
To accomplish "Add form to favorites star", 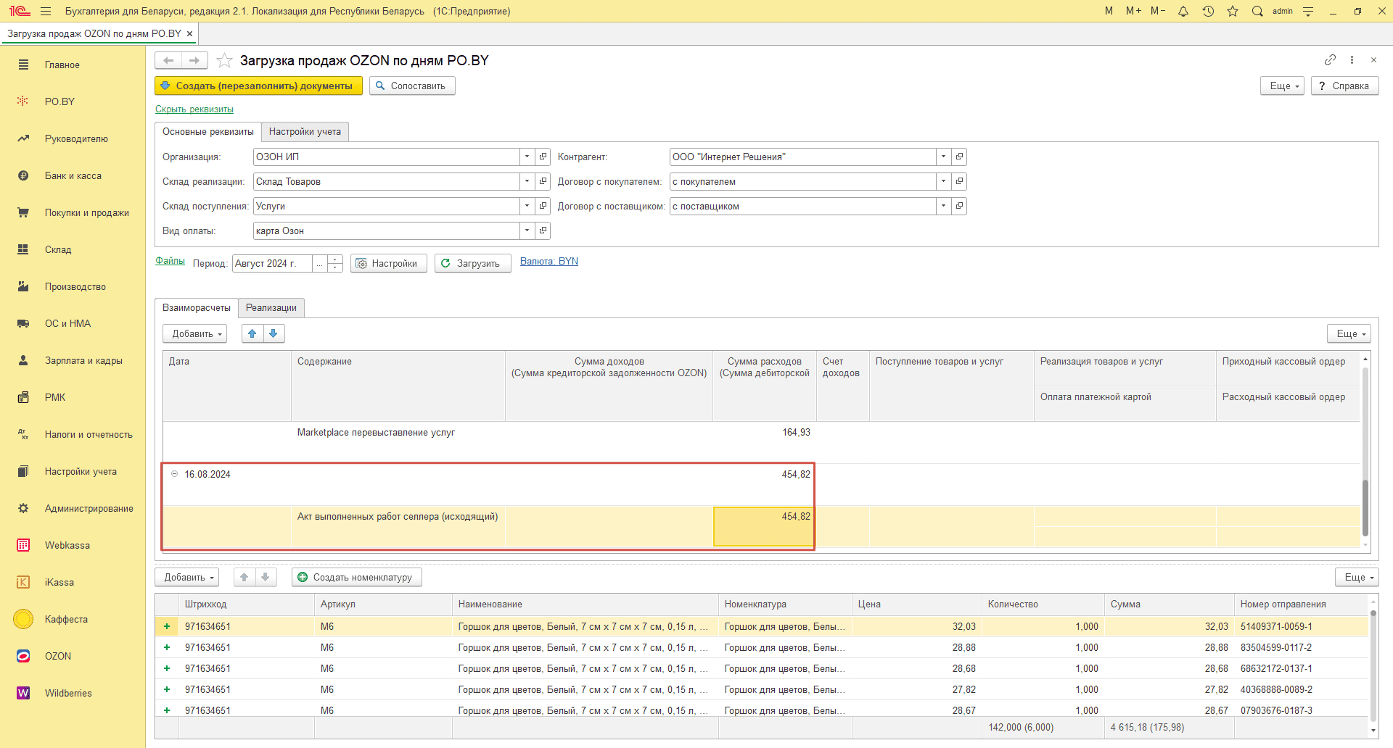I will pyautogui.click(x=224, y=60).
